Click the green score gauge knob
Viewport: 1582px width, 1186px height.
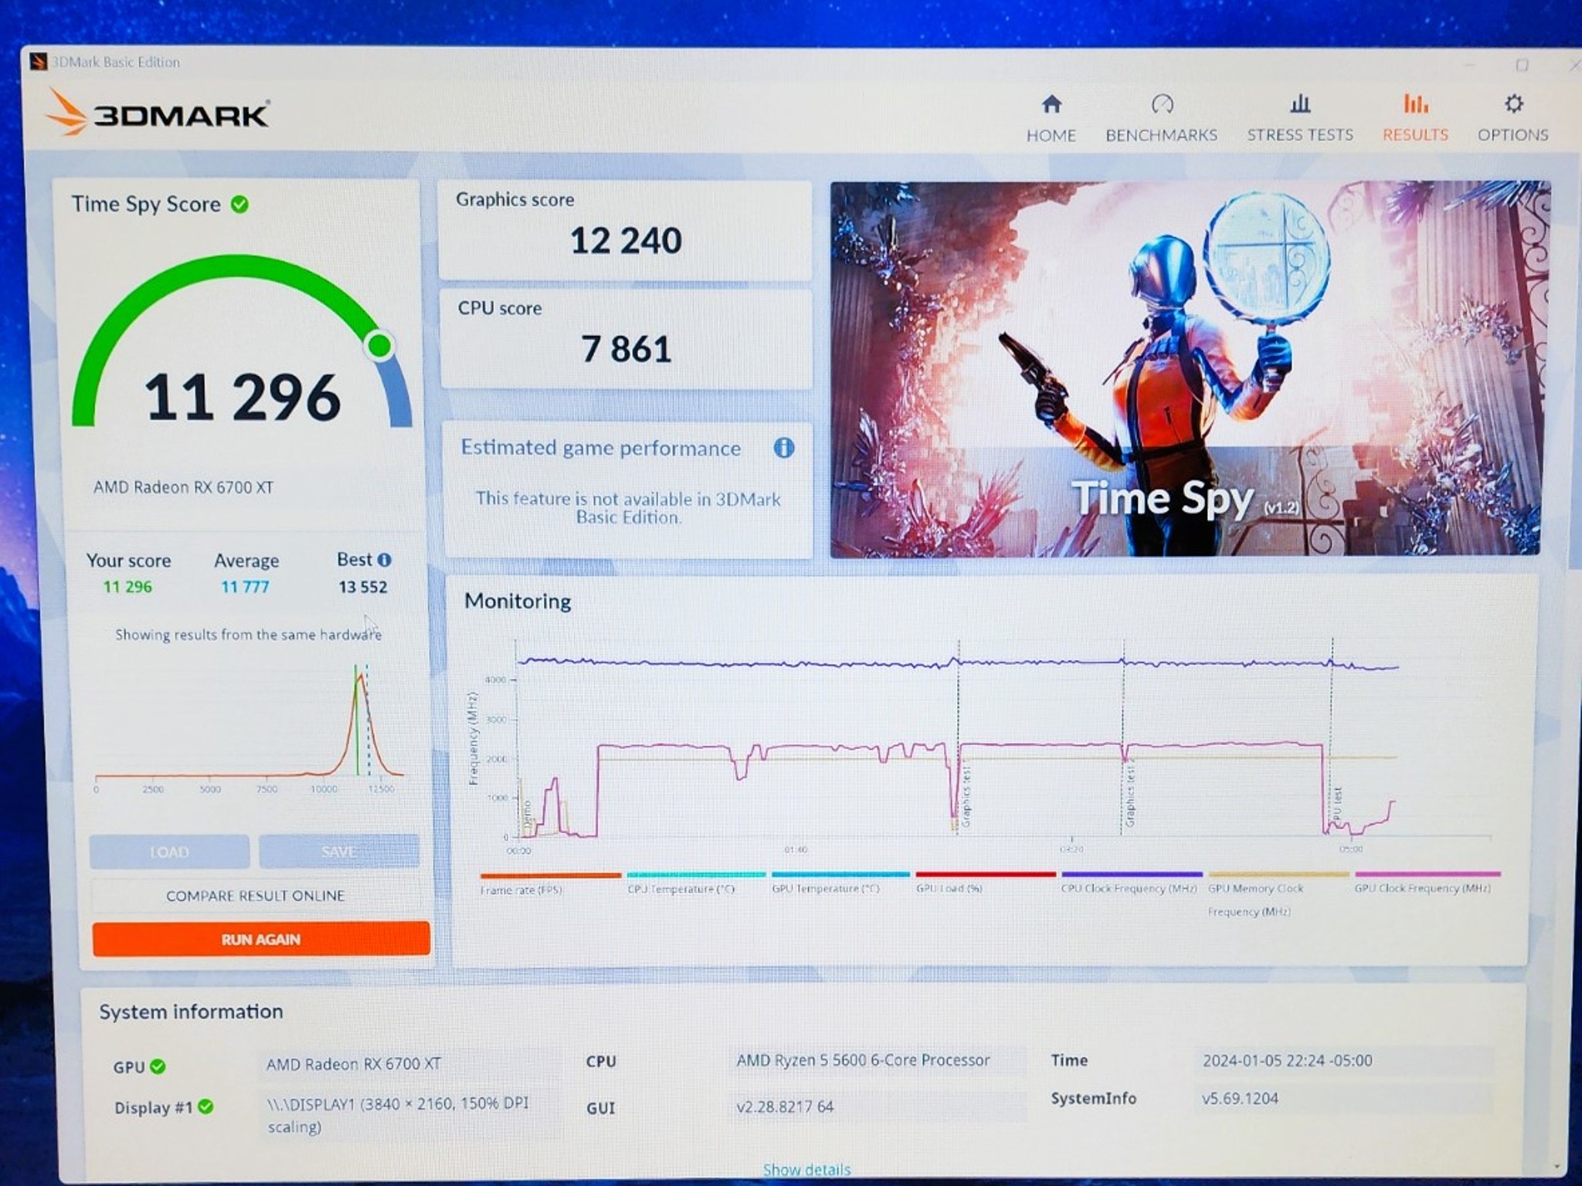tap(379, 346)
